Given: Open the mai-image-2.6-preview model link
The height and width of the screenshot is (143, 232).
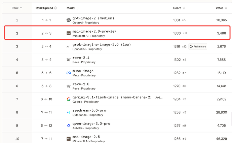Looking at the screenshot, I should [x=94, y=31].
